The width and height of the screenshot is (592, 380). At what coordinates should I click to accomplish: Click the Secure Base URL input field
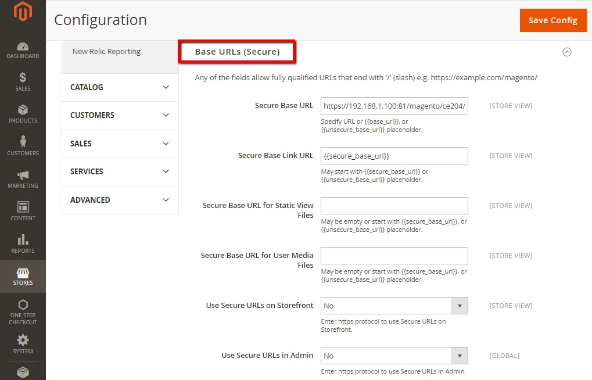(394, 106)
